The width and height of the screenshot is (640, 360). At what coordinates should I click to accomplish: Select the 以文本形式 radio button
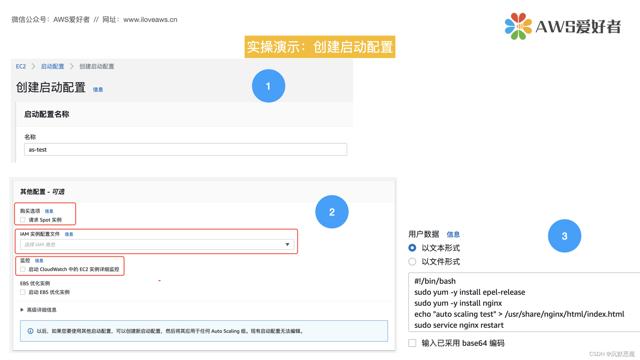click(412, 248)
